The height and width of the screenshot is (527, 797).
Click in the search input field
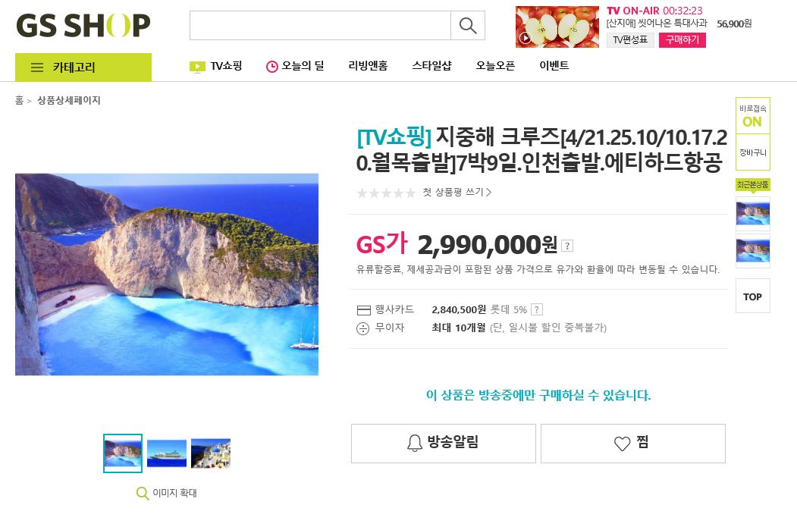[x=320, y=26]
